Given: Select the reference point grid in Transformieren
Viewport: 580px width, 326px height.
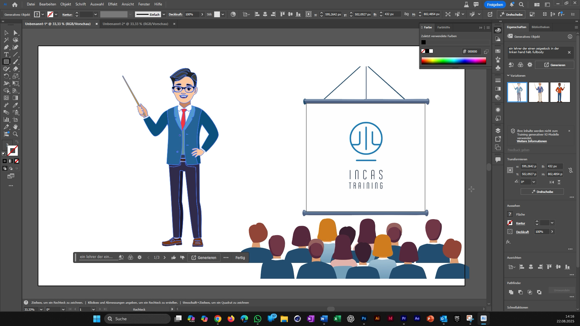Looking at the screenshot, I should pos(510,170).
